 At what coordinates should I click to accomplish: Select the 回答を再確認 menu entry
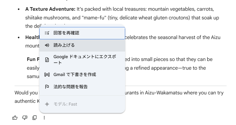click(x=66, y=33)
